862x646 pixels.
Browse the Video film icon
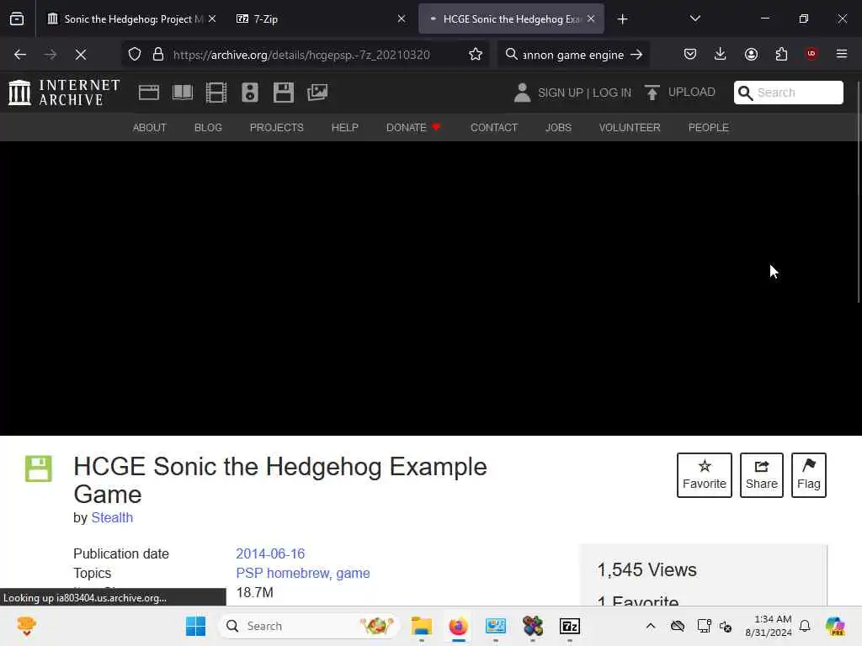click(x=216, y=93)
